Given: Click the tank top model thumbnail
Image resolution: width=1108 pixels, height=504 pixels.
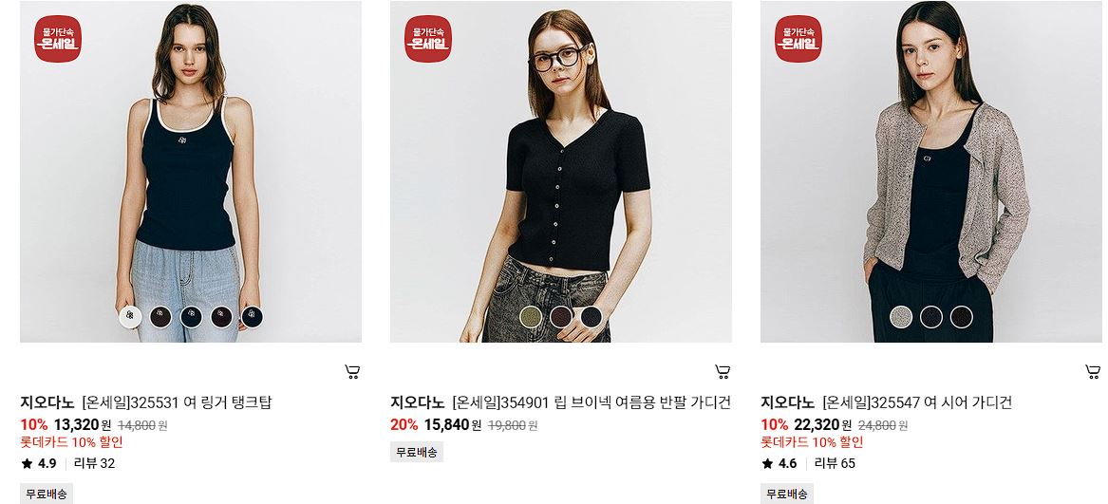Looking at the screenshot, I should tap(191, 172).
